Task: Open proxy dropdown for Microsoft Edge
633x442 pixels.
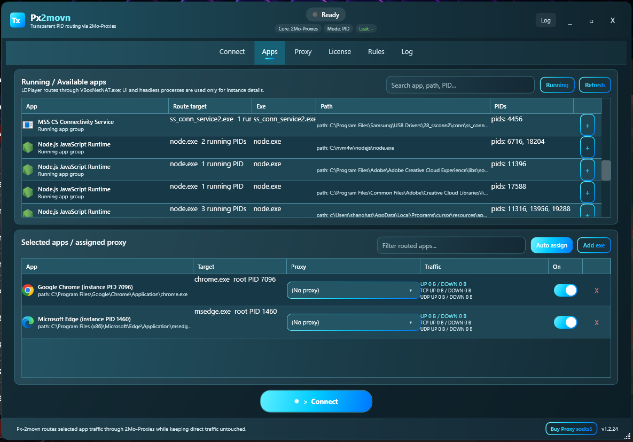Action: (x=353, y=322)
